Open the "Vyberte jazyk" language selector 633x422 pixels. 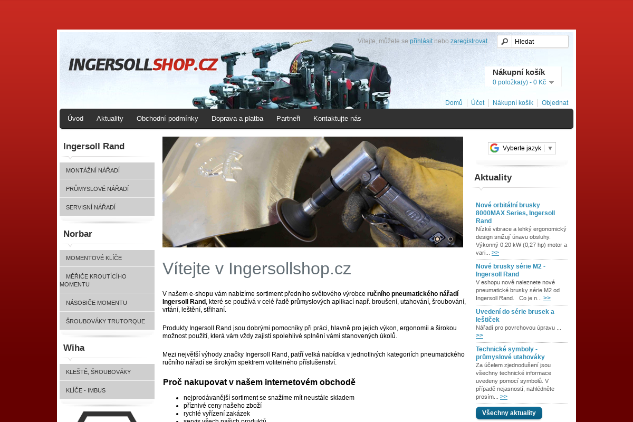[x=522, y=148]
